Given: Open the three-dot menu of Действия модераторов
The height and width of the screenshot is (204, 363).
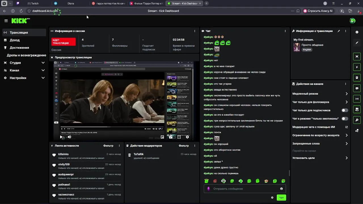Looking at the screenshot, I should point(195,146).
